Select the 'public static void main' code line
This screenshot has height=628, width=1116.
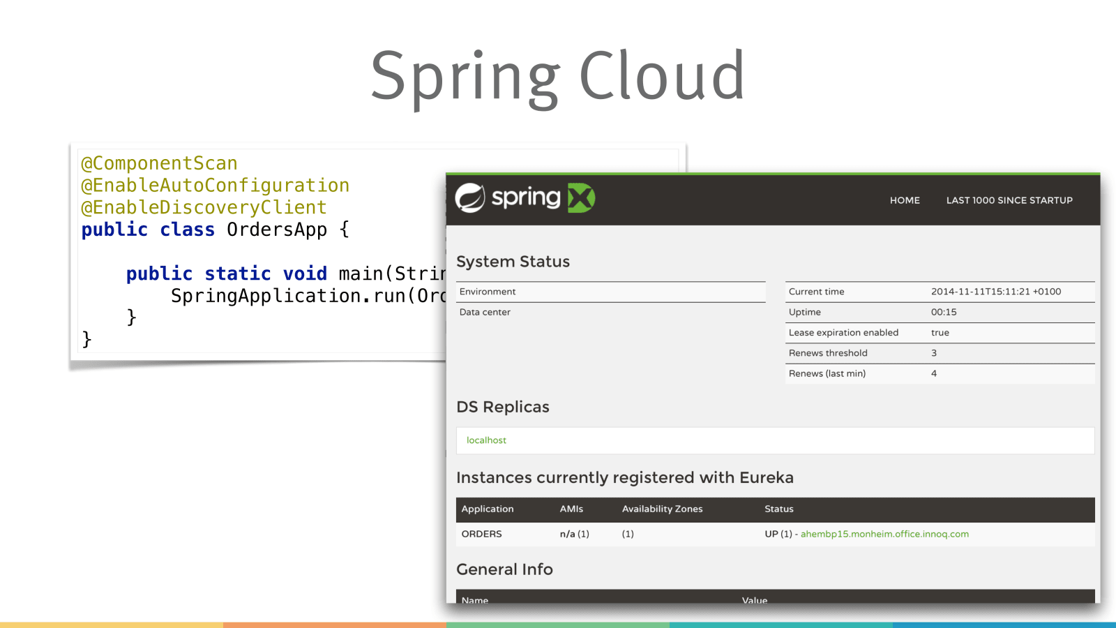click(285, 274)
